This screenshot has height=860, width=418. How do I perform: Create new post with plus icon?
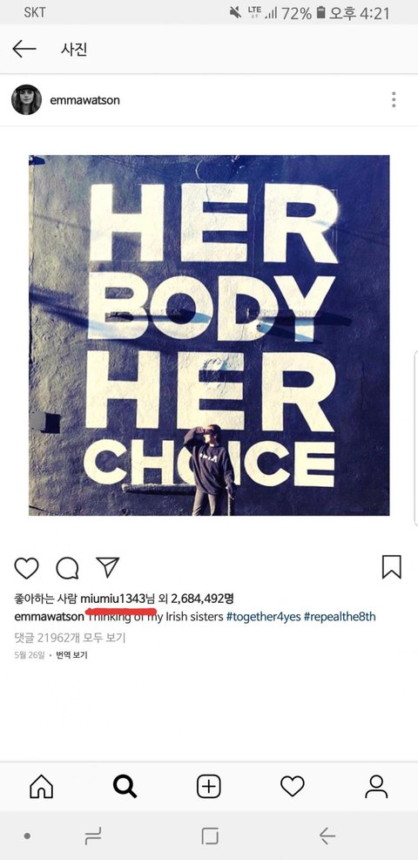point(209,787)
